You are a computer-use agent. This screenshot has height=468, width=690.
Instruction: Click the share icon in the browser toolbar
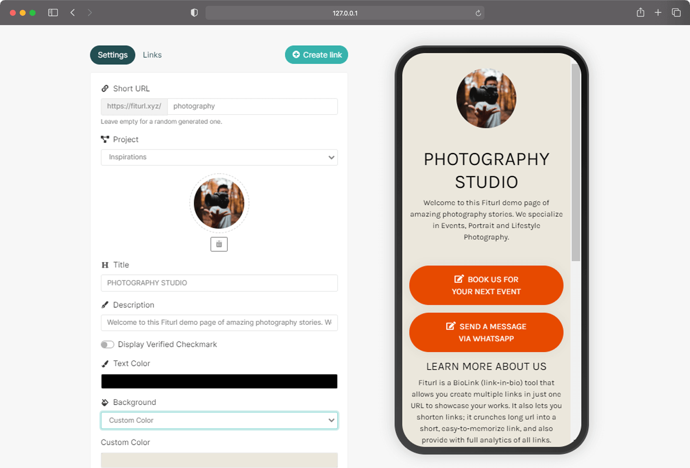pyautogui.click(x=640, y=12)
